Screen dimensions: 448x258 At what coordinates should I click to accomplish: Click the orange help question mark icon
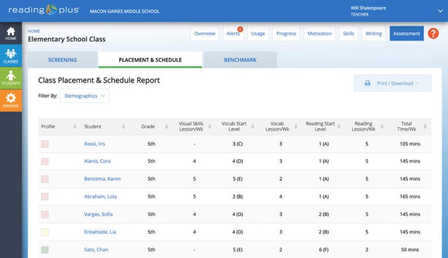(x=433, y=34)
